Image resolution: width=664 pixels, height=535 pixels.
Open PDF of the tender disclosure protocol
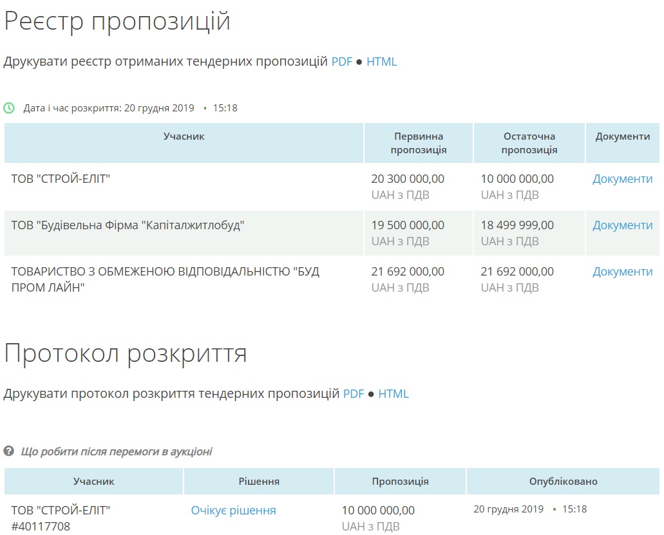coord(354,394)
